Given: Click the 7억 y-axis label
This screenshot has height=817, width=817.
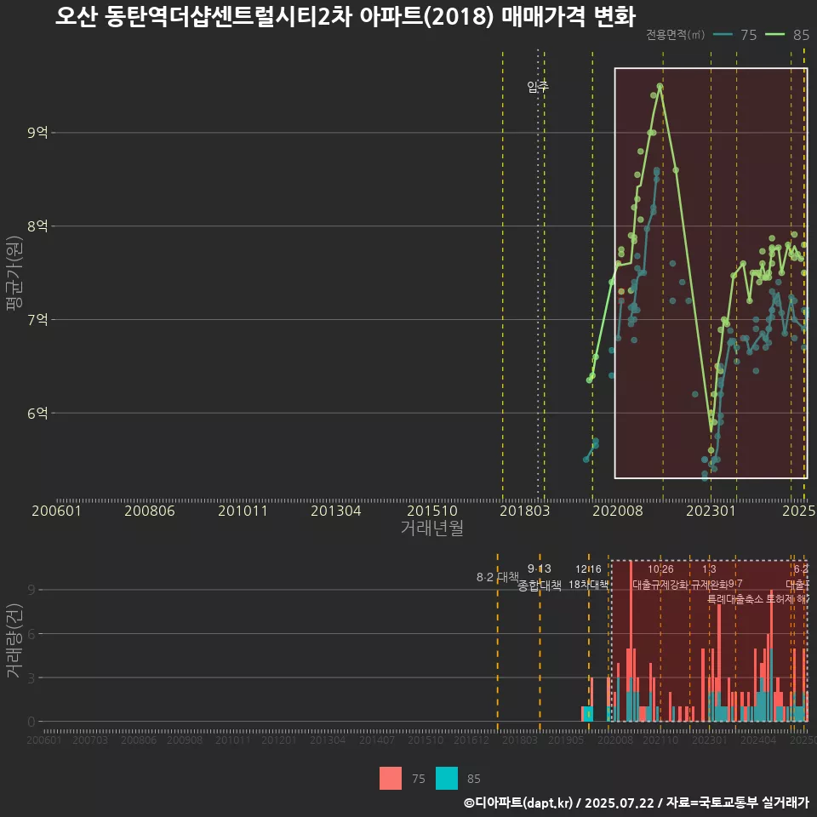Looking at the screenshot, I should coord(37,319).
